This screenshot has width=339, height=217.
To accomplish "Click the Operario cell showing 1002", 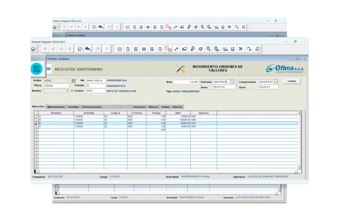I will pos(204,120).
